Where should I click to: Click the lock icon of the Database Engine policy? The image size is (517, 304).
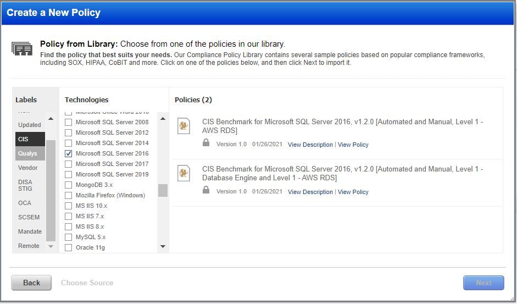coord(206,190)
